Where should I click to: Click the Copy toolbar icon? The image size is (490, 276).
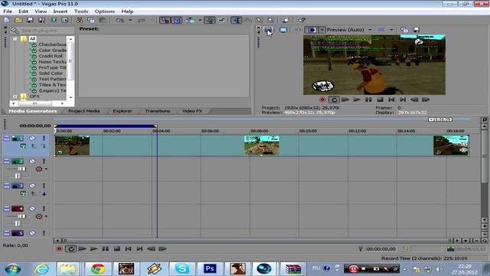(x=91, y=21)
